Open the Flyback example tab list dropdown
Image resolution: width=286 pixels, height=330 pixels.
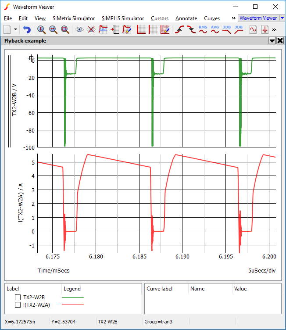[x=272, y=41]
